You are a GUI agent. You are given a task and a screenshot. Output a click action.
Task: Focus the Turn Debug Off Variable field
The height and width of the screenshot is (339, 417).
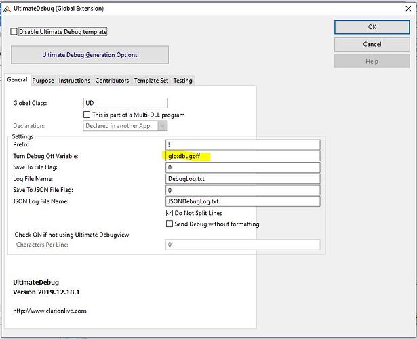coord(243,156)
